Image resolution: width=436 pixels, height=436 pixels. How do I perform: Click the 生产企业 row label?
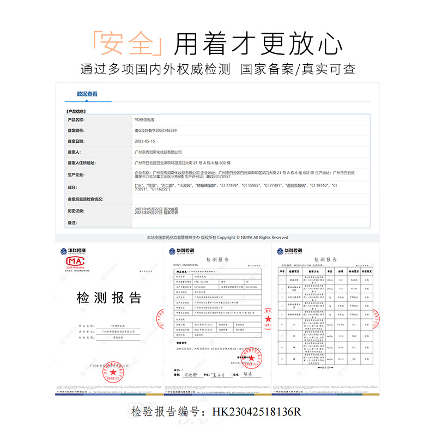point(76,174)
